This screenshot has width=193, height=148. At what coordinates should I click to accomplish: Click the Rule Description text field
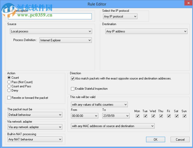(50, 16)
